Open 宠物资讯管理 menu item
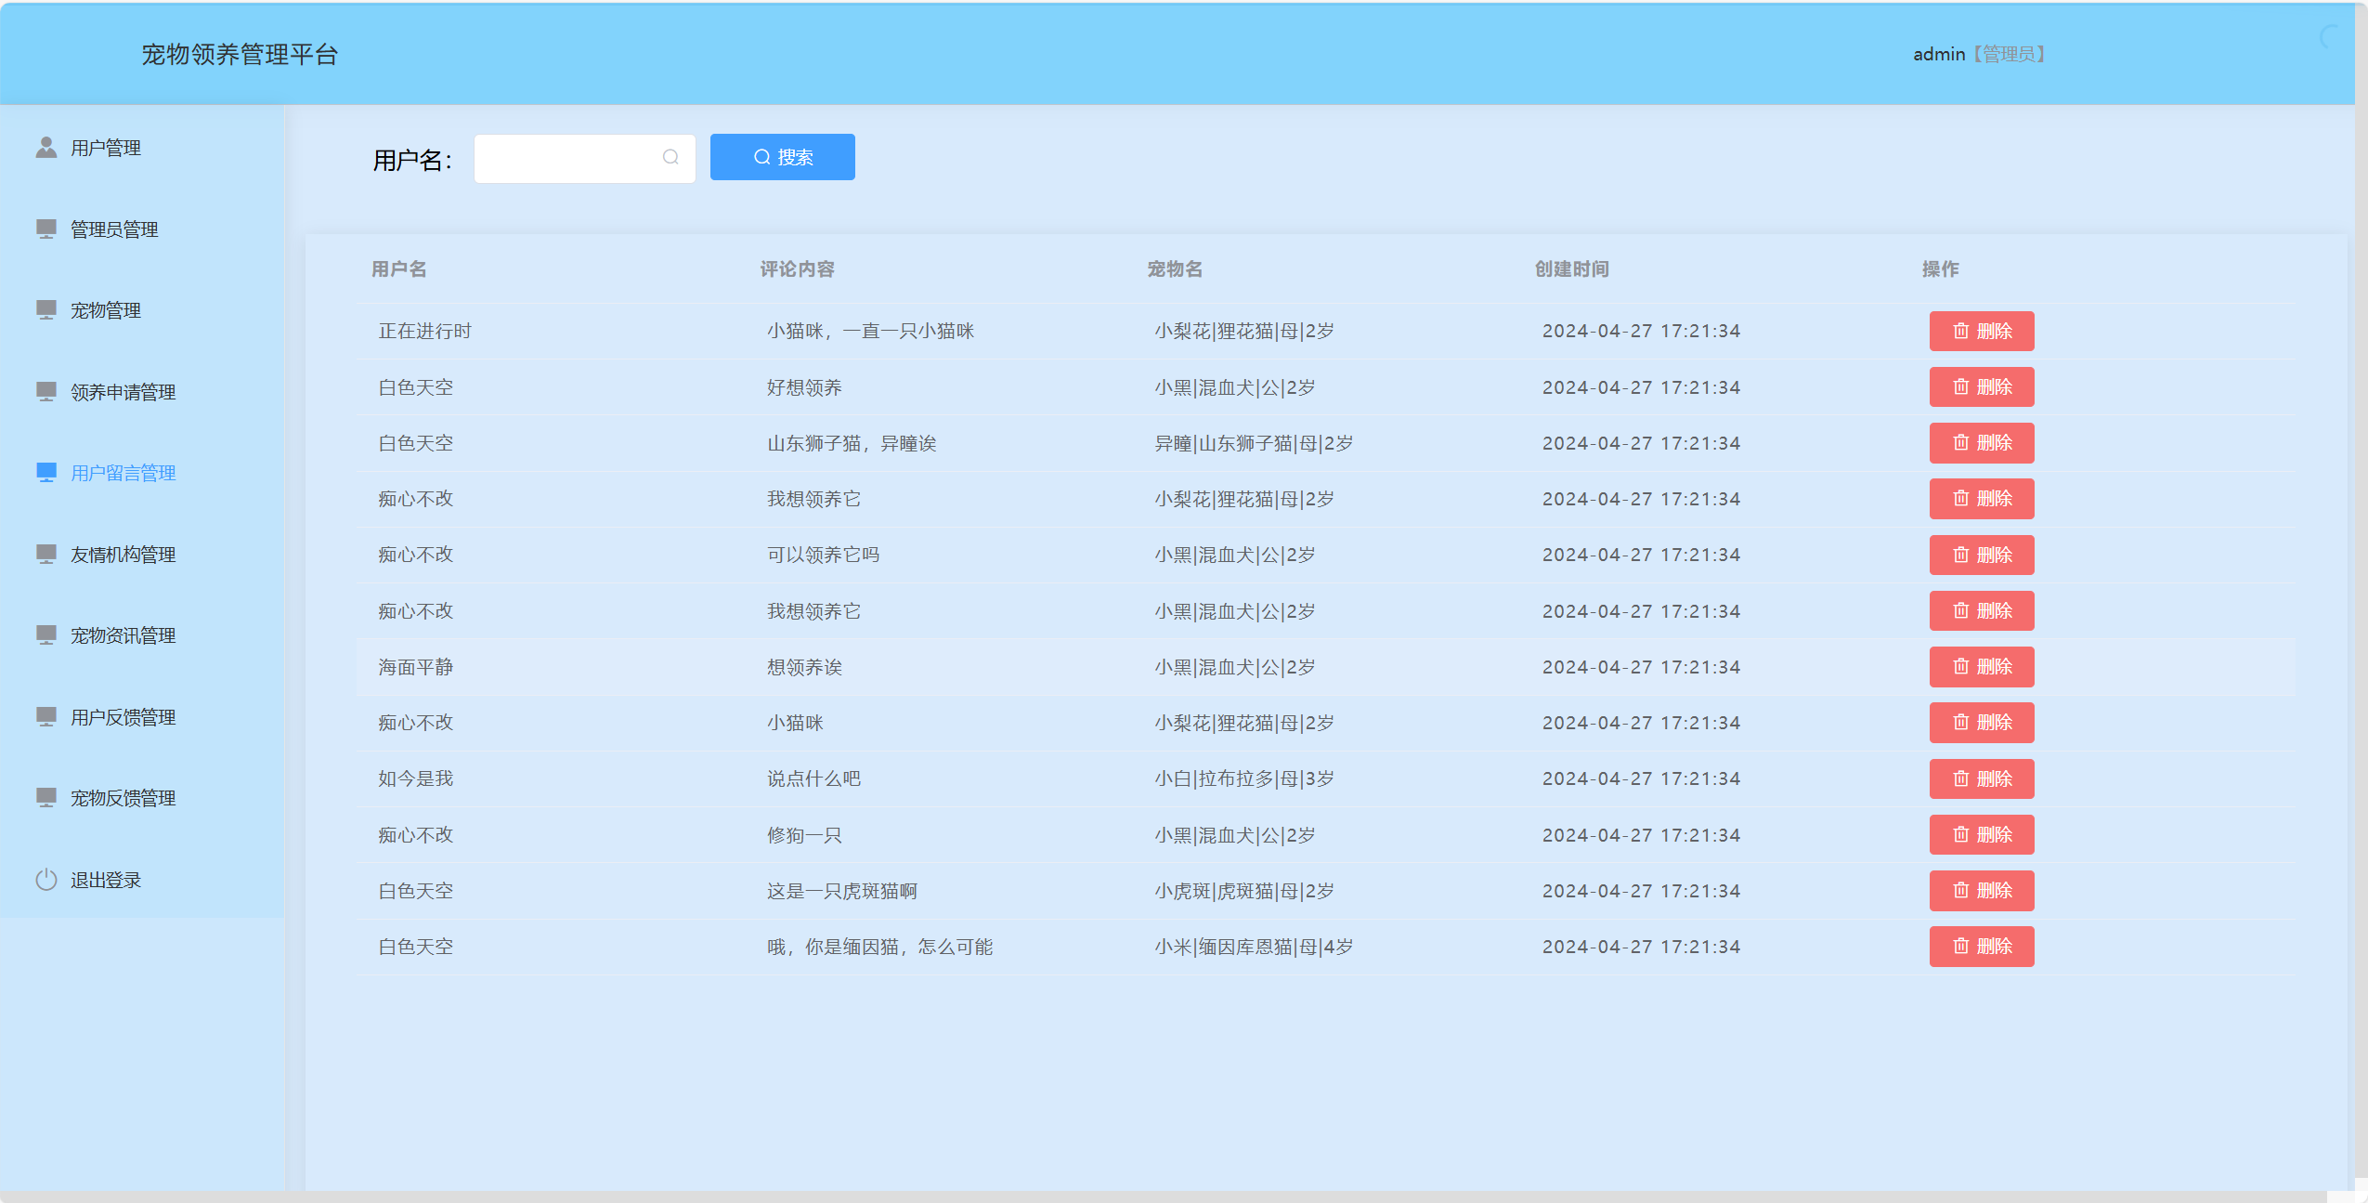The width and height of the screenshot is (2368, 1203). point(123,635)
